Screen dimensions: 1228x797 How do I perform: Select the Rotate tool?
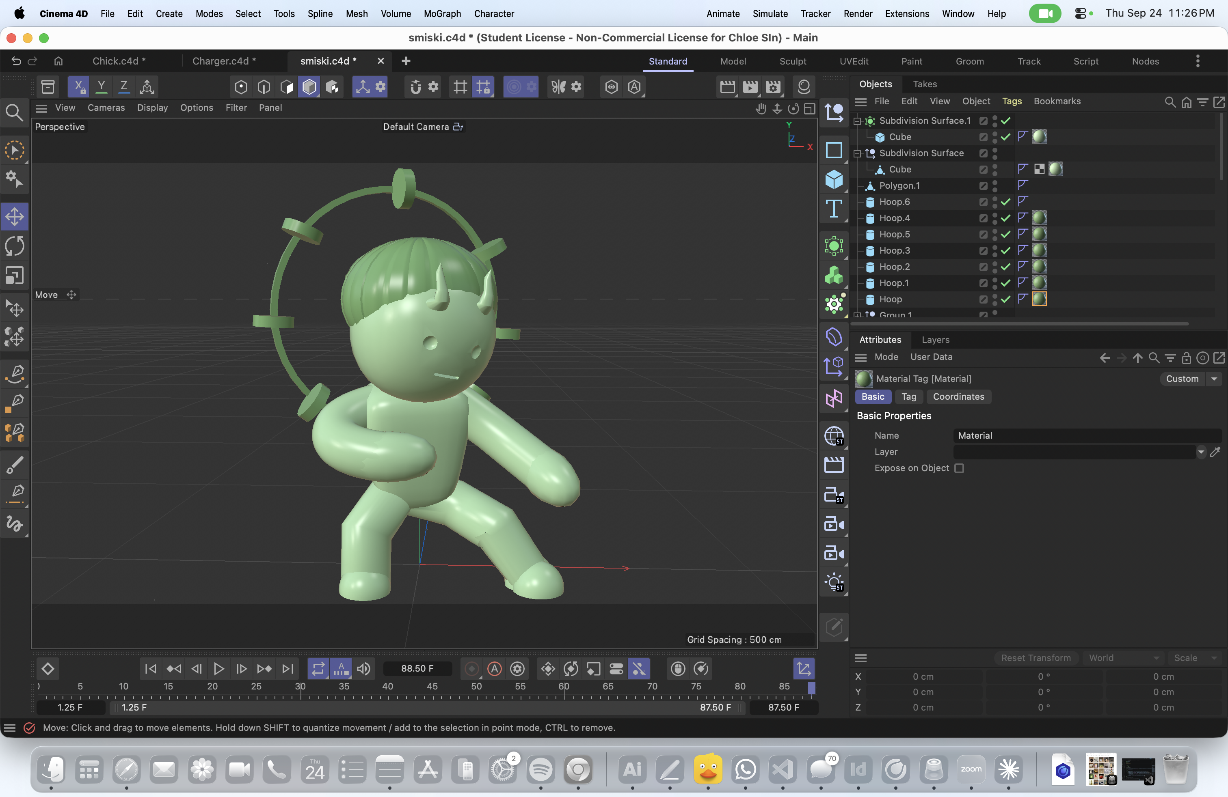(15, 246)
